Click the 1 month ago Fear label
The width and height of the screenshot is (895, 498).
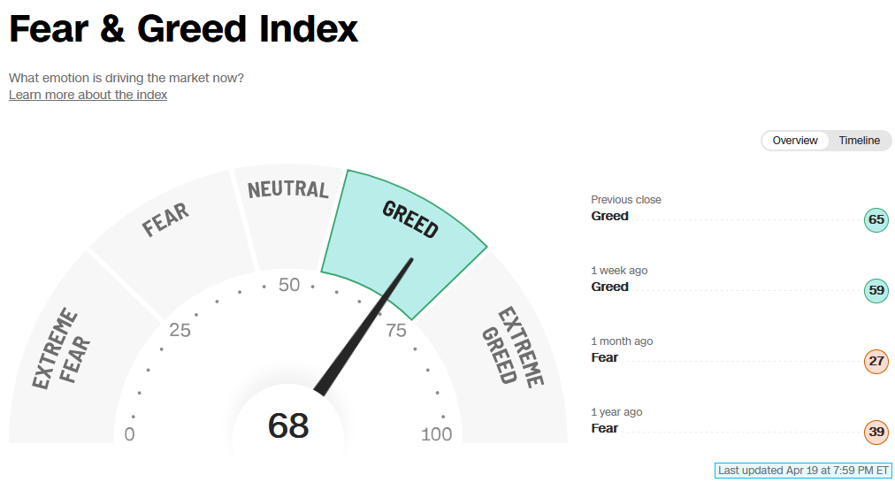tap(604, 358)
